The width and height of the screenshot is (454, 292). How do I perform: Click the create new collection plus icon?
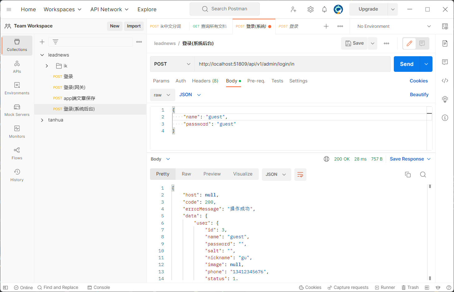42,42
